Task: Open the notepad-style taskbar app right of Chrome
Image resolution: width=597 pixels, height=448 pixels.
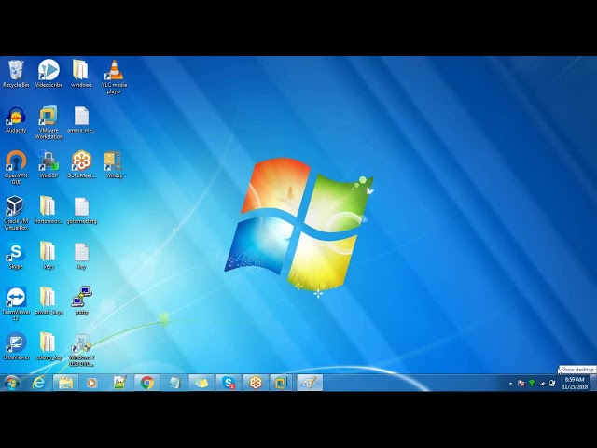Action: tap(174, 383)
